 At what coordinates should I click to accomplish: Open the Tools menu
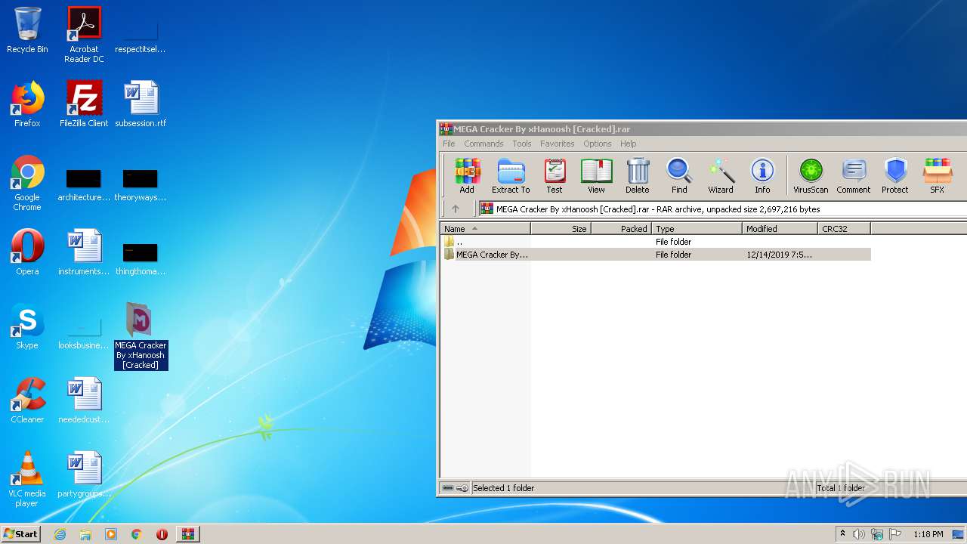(x=522, y=144)
